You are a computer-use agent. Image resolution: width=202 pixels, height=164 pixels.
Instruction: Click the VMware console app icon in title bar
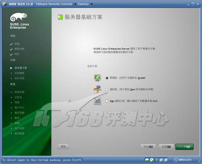pos(4,4)
